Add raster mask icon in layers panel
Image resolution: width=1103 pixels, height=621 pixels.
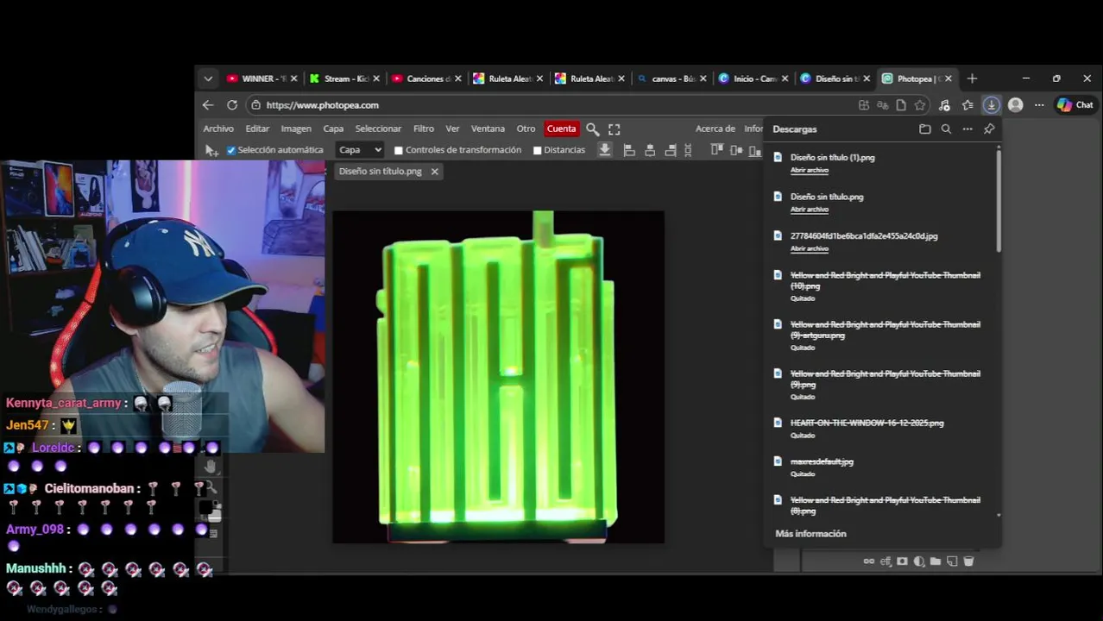tap(902, 561)
